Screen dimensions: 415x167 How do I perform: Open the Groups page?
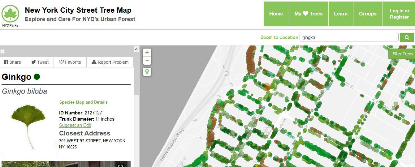(x=368, y=14)
